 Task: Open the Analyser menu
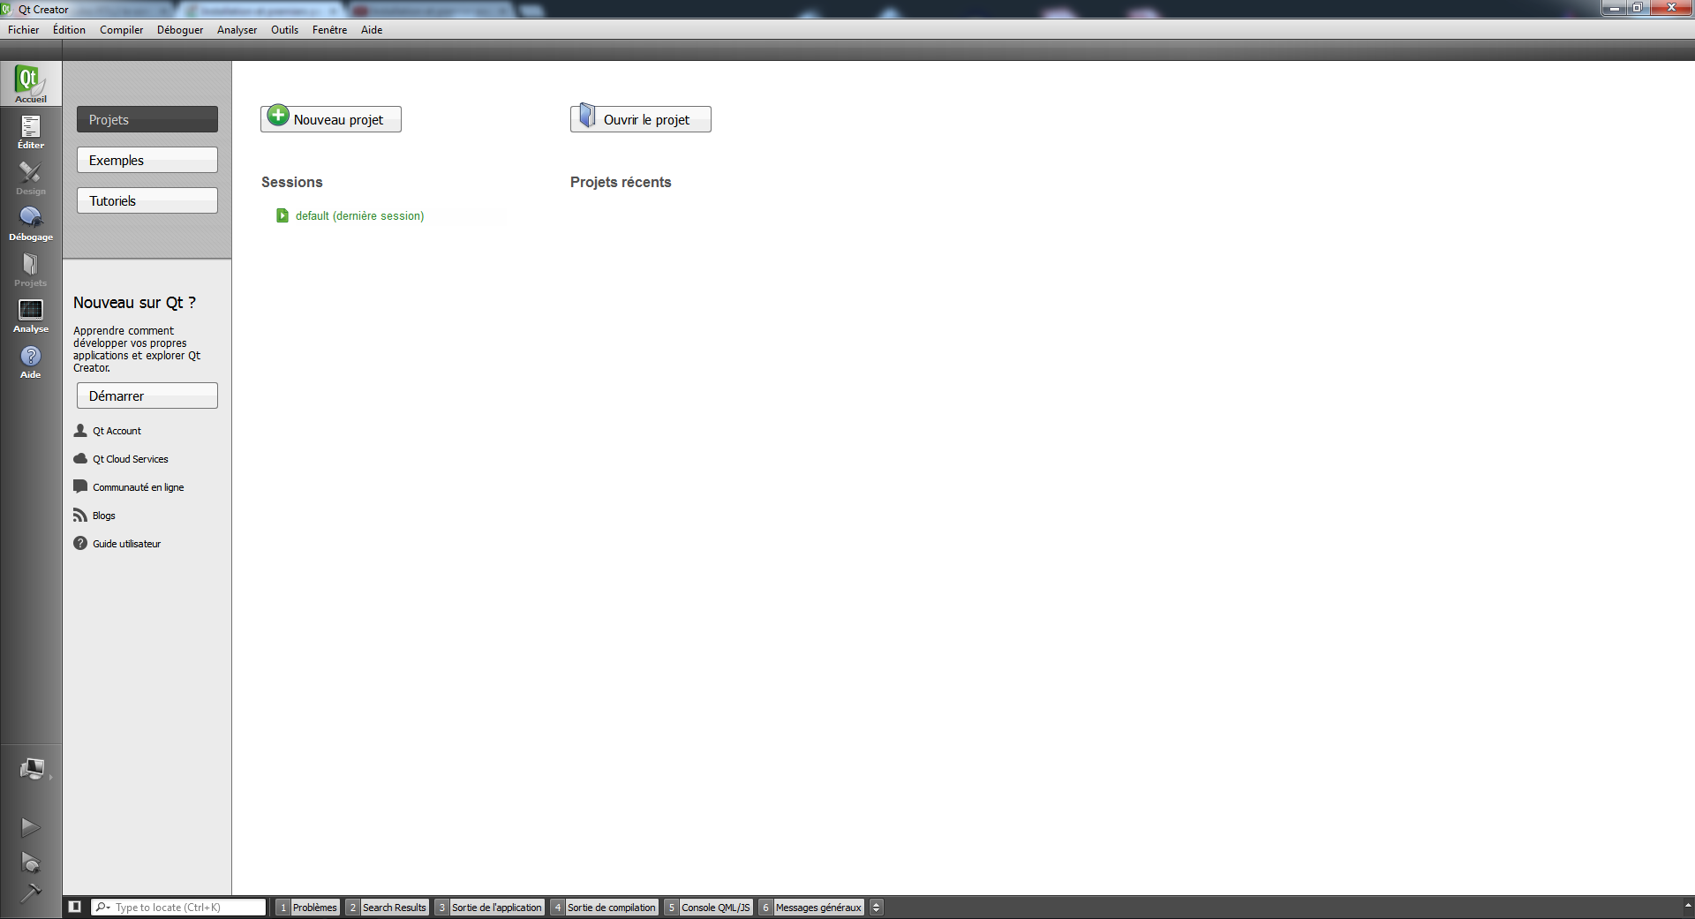[237, 30]
